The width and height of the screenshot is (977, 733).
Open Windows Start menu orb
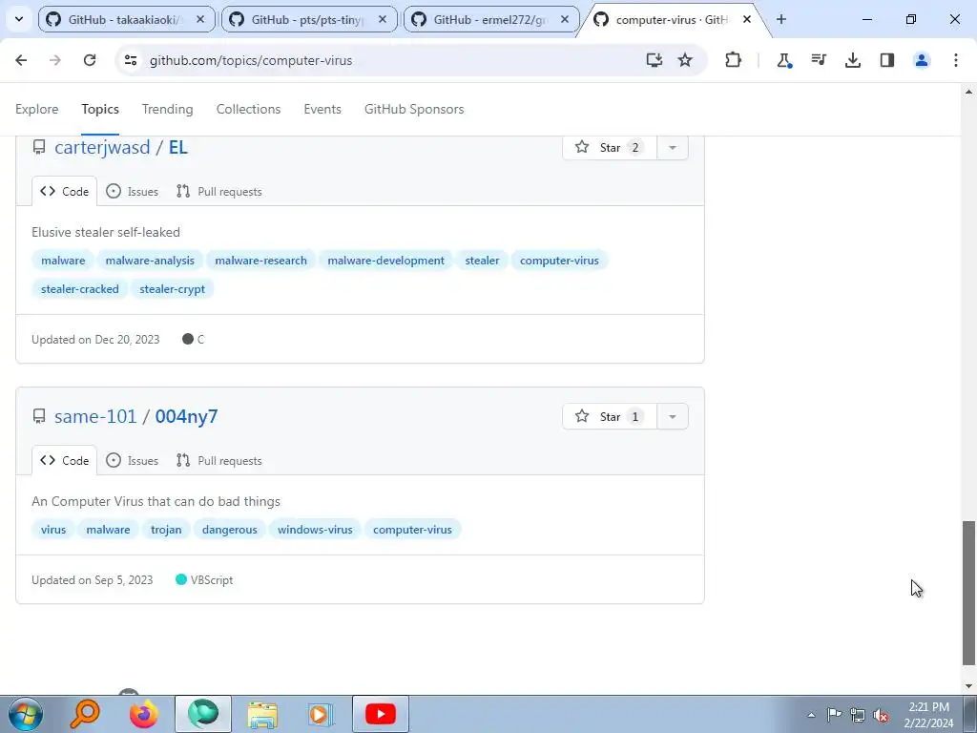tap(25, 714)
